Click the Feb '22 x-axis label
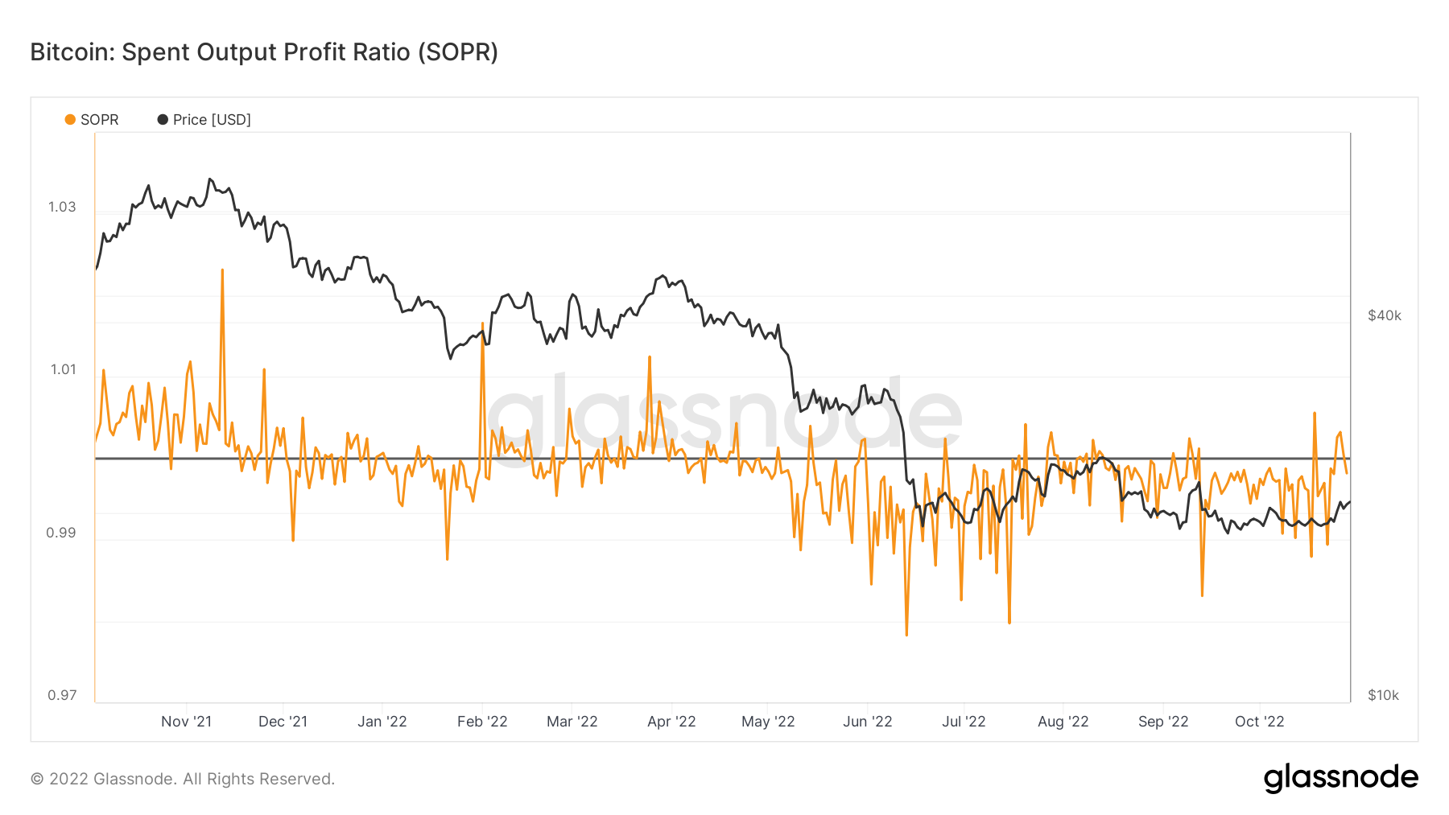 coord(482,722)
